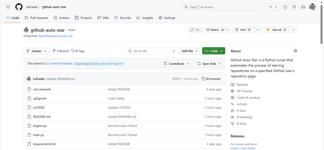Open the issues icon in header
The width and height of the screenshot is (324, 150).
click(285, 7)
